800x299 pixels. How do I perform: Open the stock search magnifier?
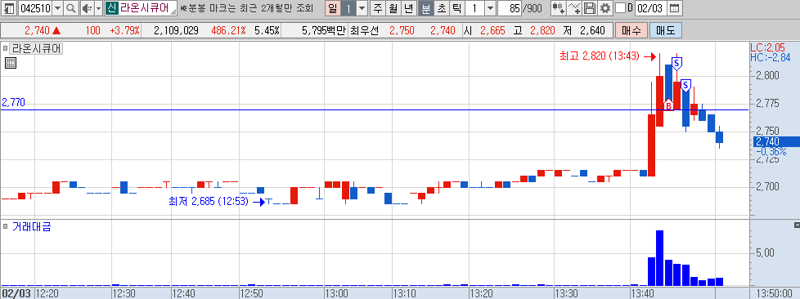pos(71,8)
